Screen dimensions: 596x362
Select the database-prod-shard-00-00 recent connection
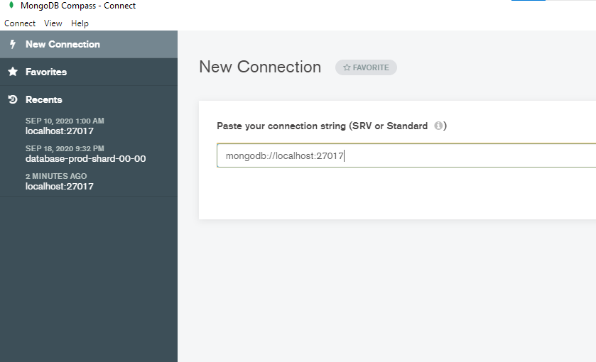(85, 154)
